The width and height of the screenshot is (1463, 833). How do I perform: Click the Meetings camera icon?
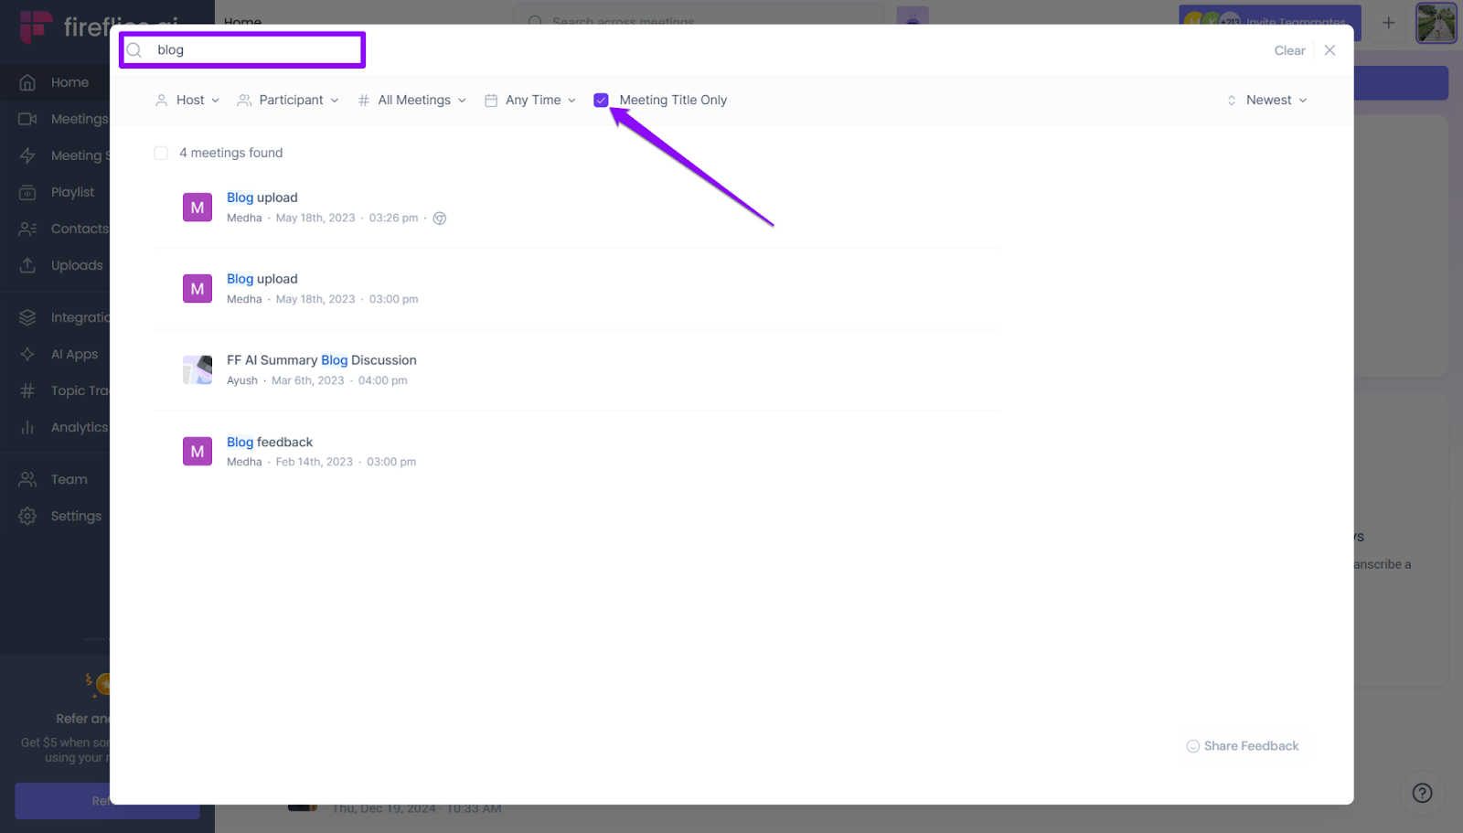27,119
